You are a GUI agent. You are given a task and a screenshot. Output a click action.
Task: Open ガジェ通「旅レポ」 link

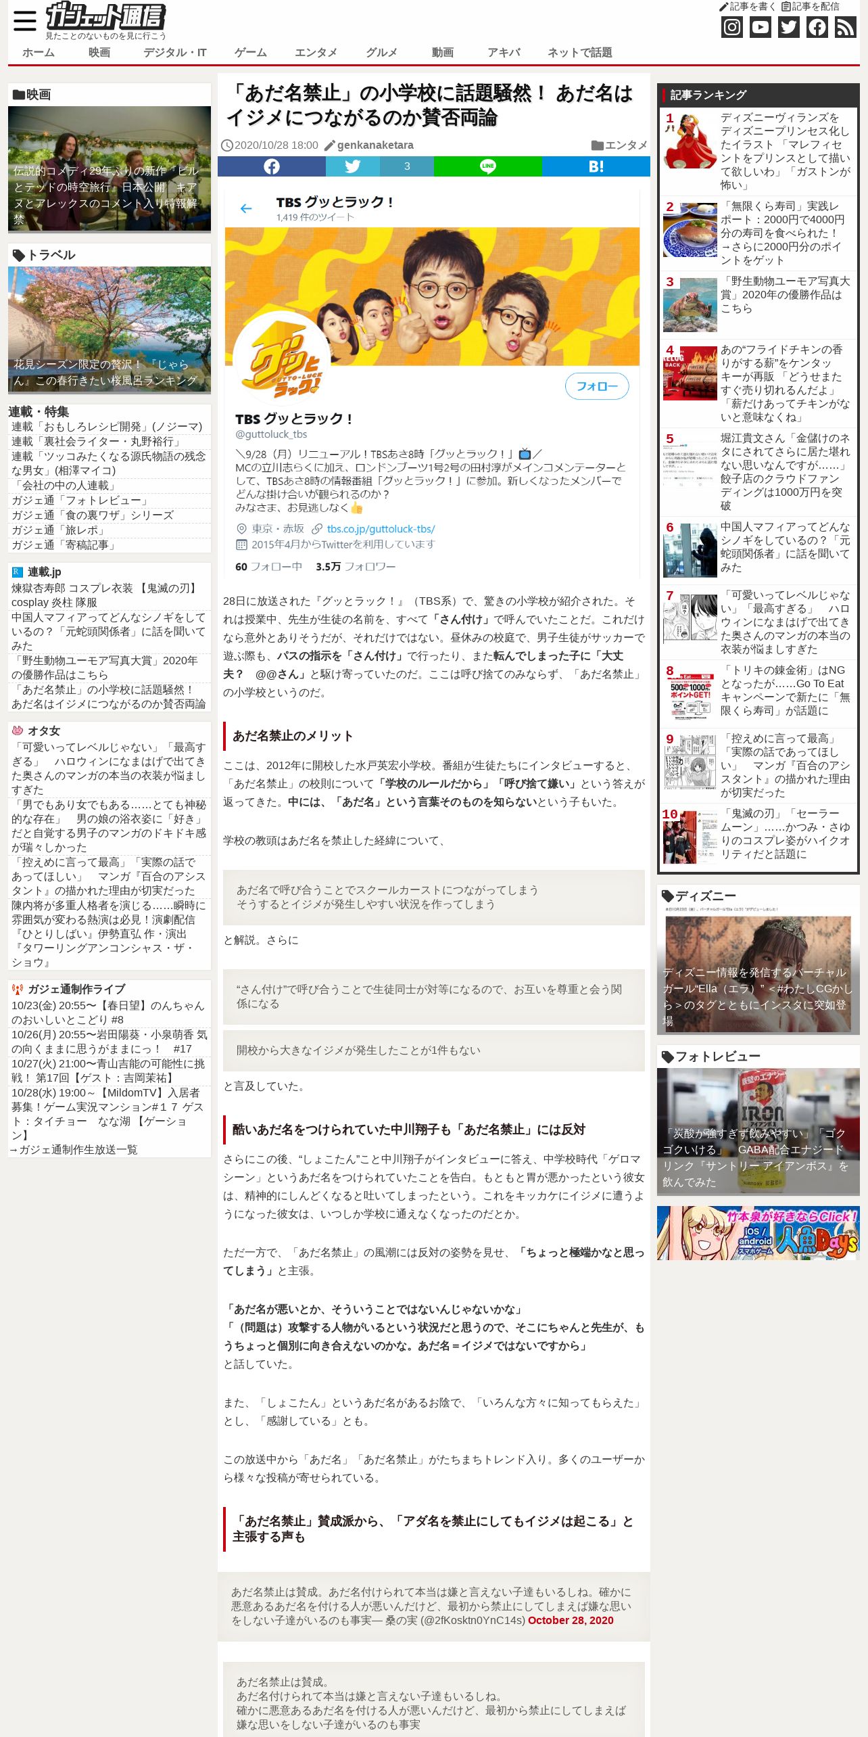pos(59,530)
